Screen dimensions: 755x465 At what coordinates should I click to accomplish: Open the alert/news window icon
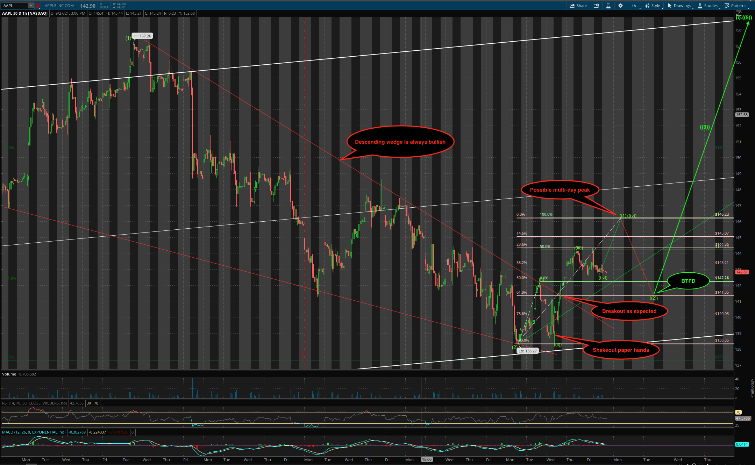point(596,6)
